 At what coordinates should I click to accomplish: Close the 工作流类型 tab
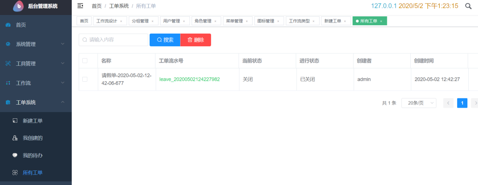coord(313,21)
